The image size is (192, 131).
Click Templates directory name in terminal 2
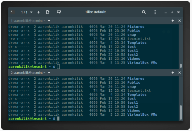(137, 95)
